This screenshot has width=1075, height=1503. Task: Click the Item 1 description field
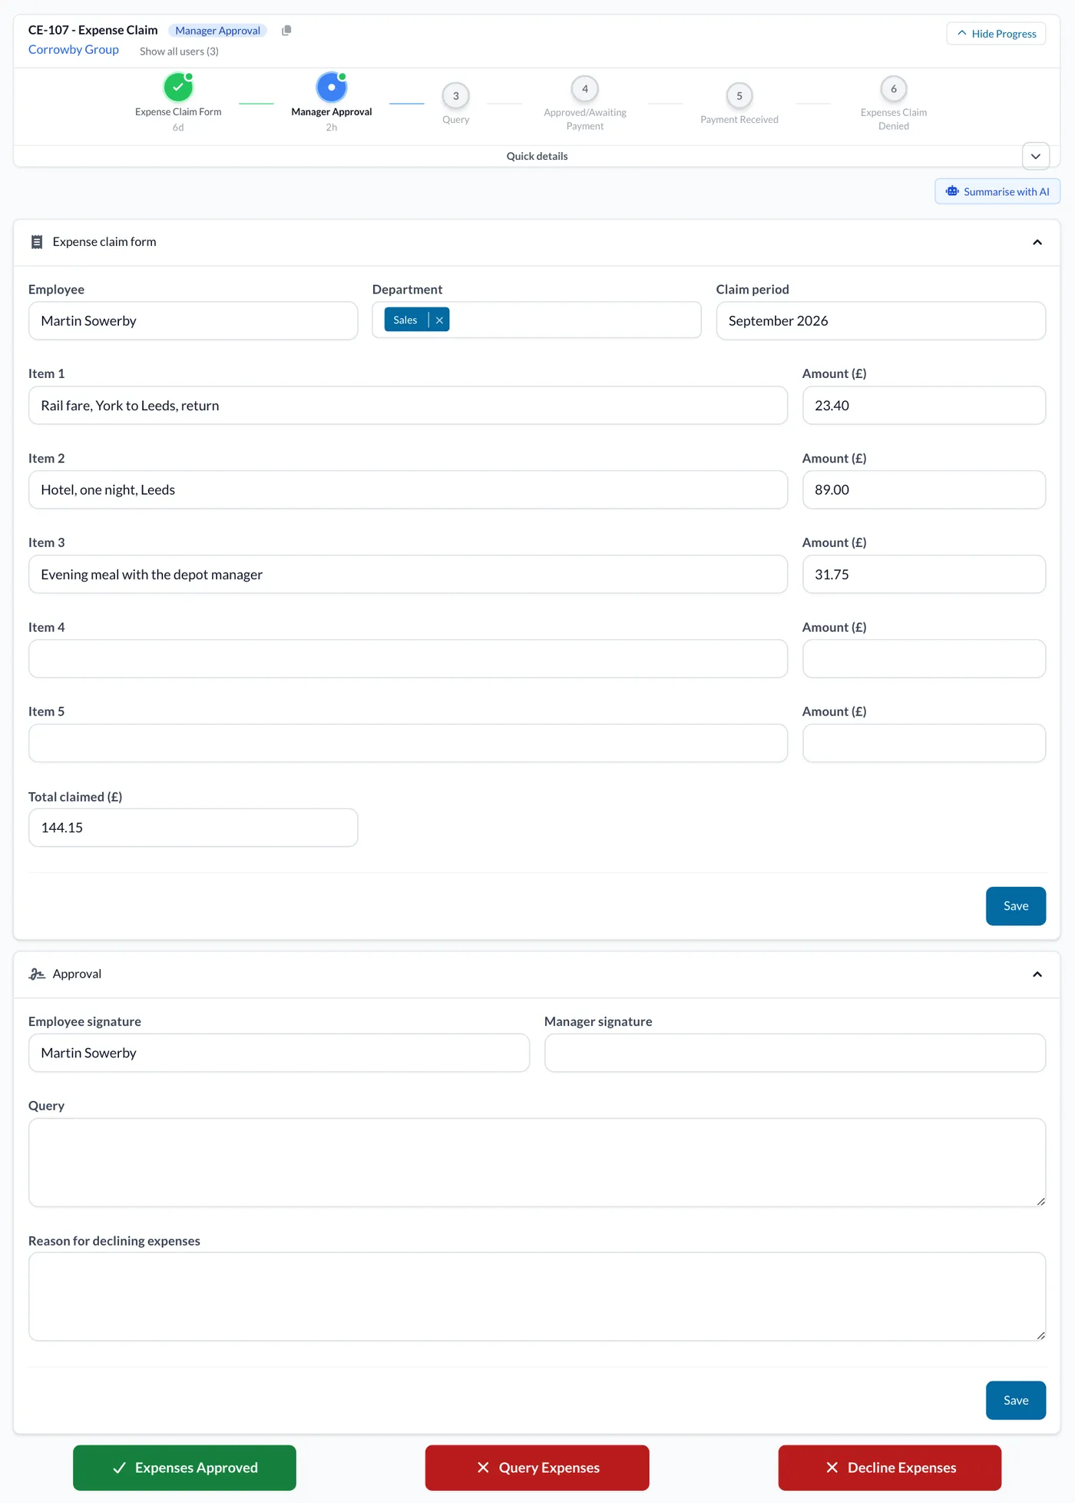[x=408, y=405]
